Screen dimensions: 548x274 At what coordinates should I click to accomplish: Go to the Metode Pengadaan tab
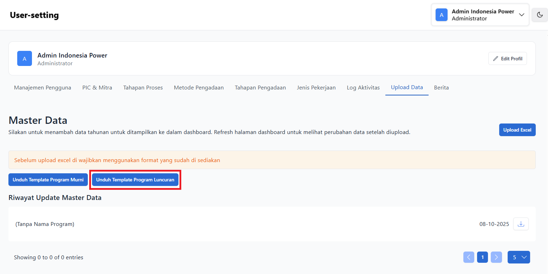[199, 88]
